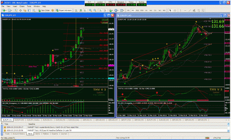Set timeframe to M1

point(129,10)
